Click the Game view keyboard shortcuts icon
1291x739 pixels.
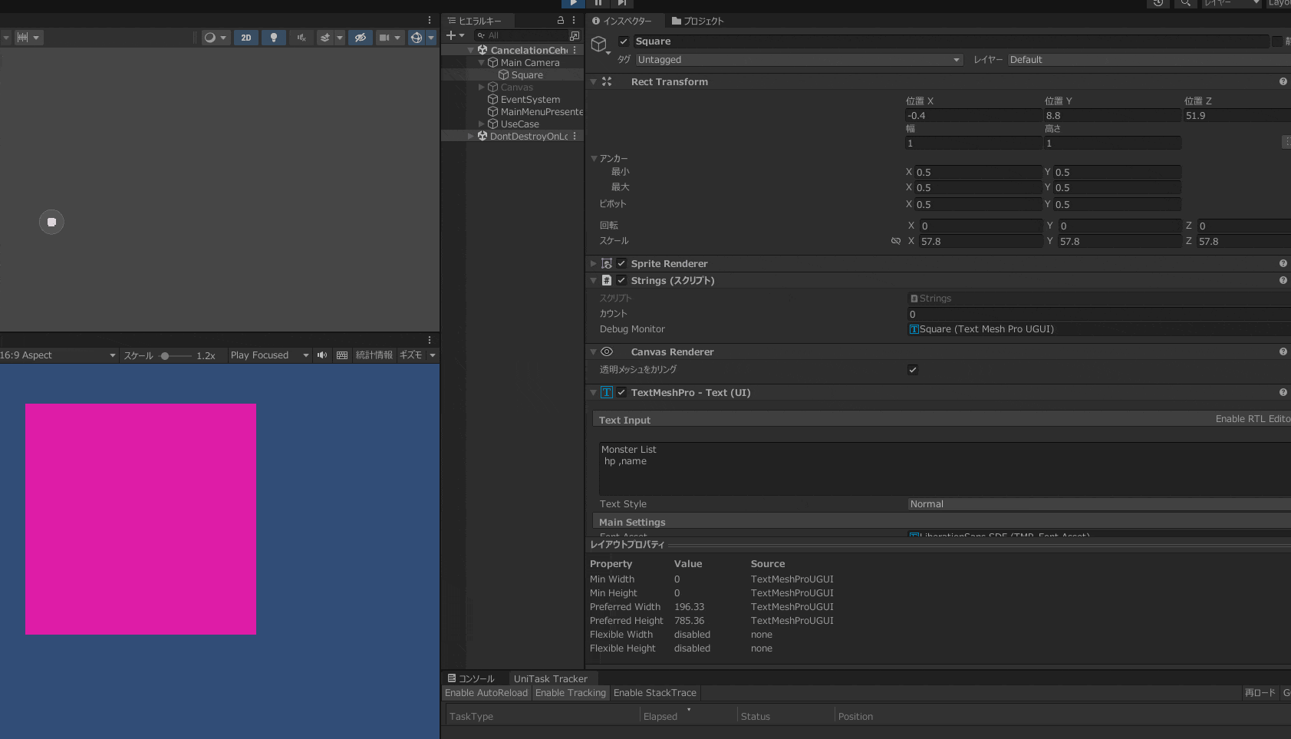click(x=342, y=355)
